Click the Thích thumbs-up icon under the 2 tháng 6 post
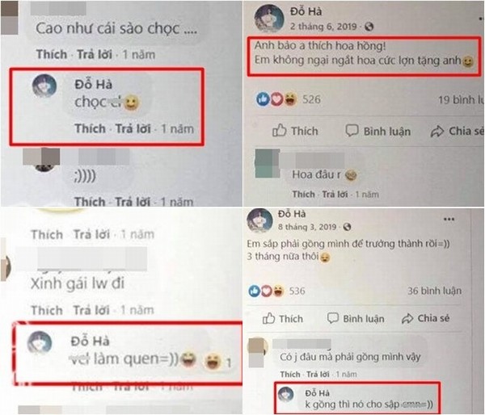Image resolution: width=485 pixels, height=415 pixels. coord(280,130)
